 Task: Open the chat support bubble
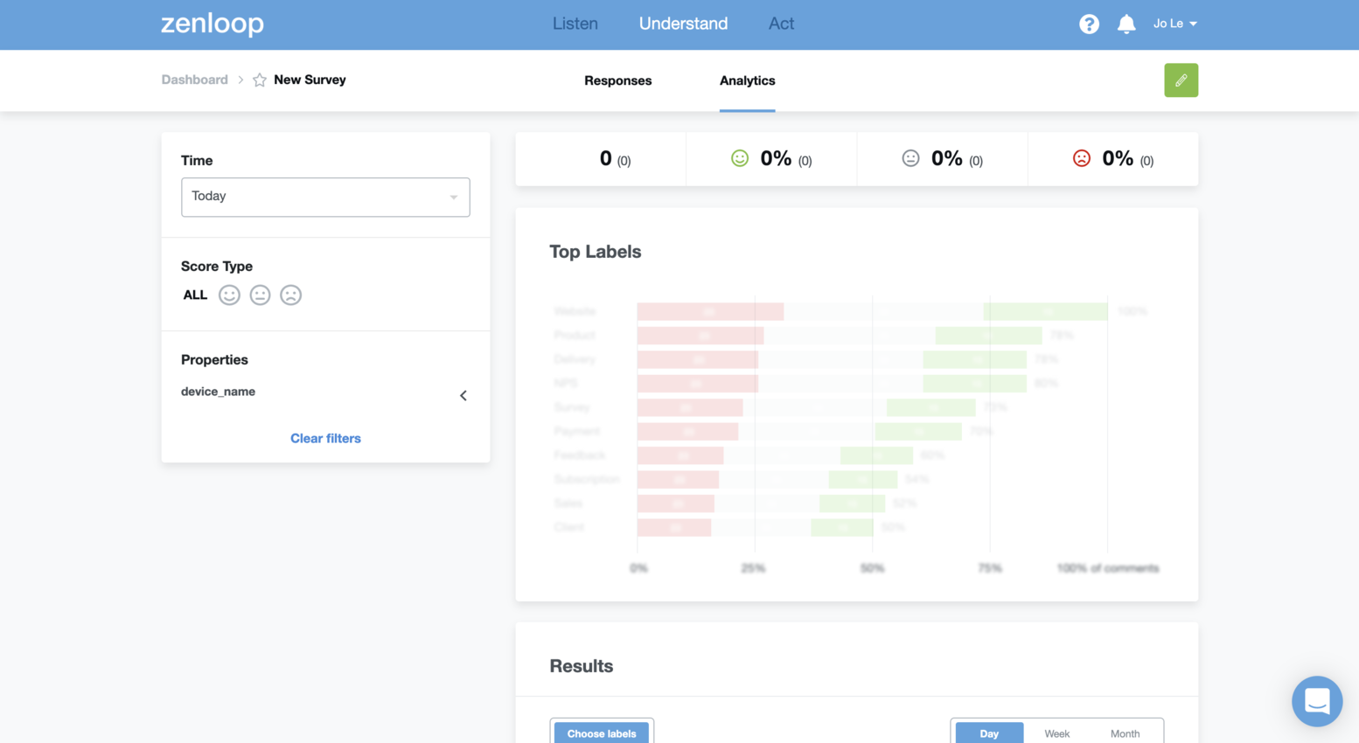1316,701
